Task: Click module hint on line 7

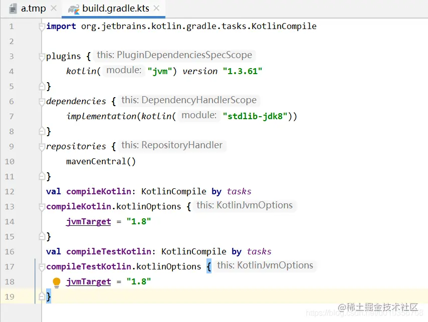Action: point(199,115)
